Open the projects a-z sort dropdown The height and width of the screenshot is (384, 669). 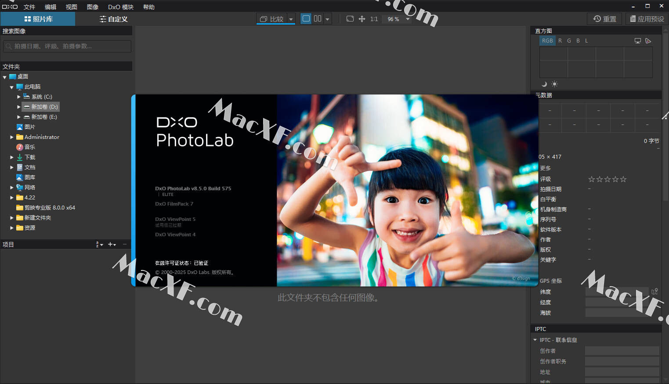(x=99, y=244)
